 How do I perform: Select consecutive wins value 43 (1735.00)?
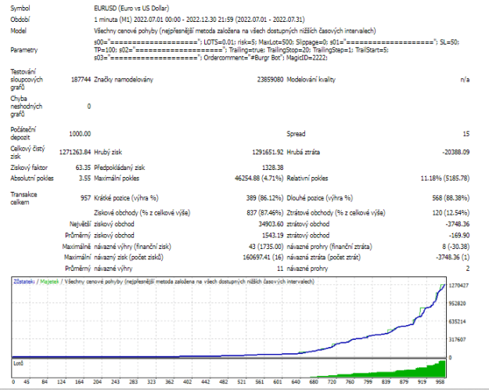tap(266, 247)
